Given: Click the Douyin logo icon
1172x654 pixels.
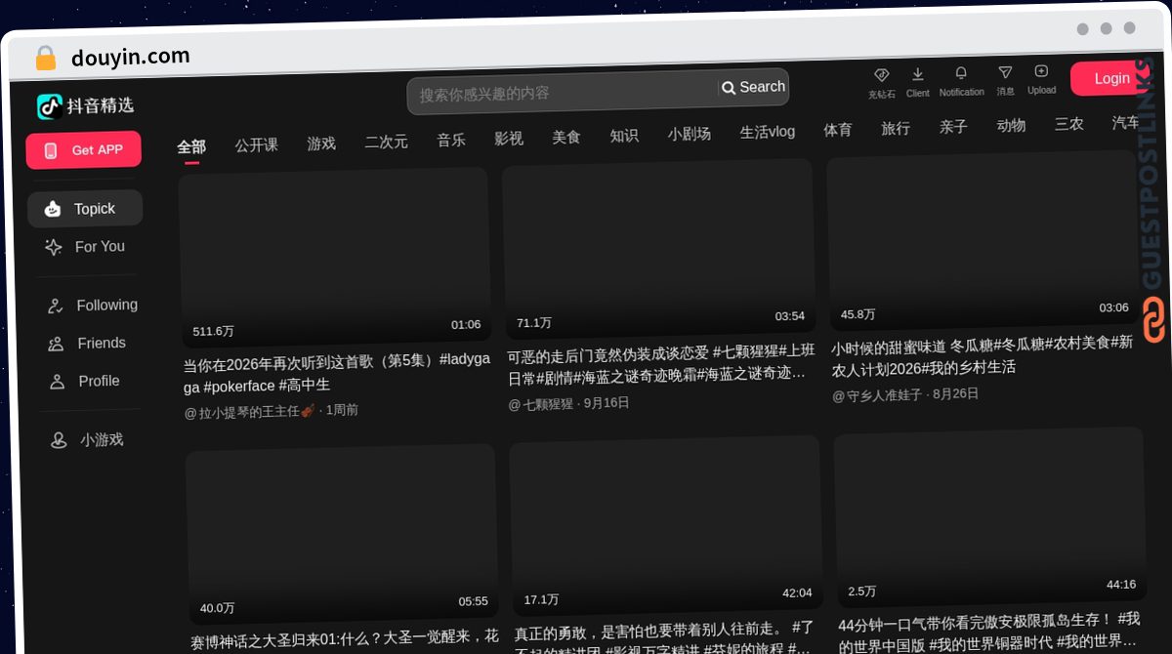Looking at the screenshot, I should coord(50,106).
